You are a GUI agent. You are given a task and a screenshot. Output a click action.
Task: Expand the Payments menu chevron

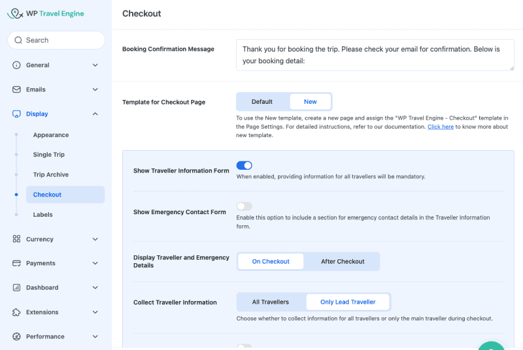click(x=95, y=263)
